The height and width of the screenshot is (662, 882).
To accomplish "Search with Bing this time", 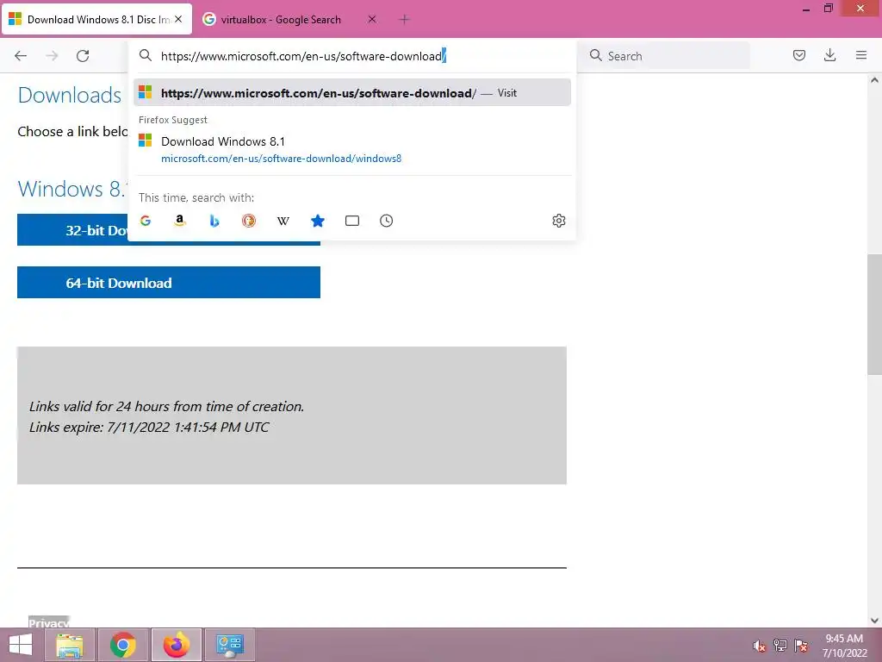I will tap(214, 221).
